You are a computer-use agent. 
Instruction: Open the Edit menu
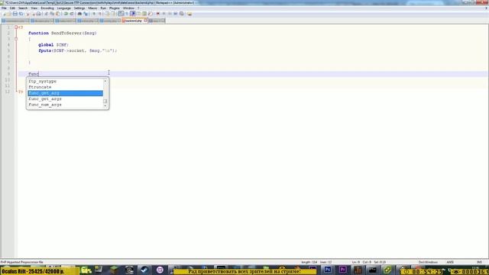click(12, 8)
